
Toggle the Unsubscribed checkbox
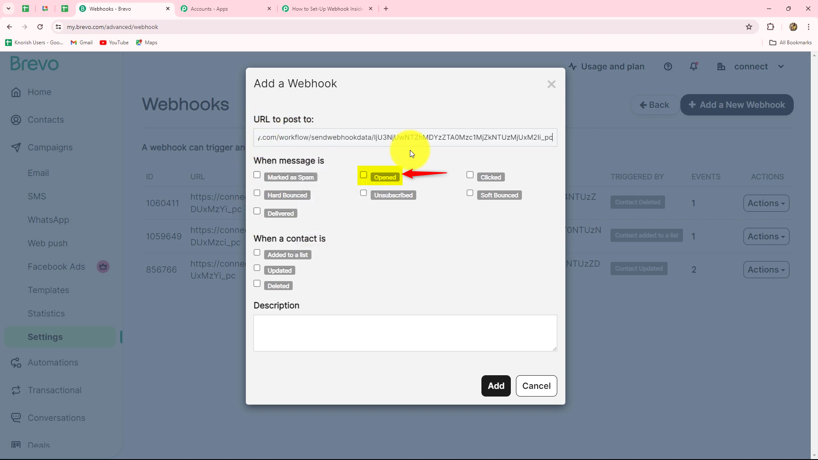click(x=363, y=193)
